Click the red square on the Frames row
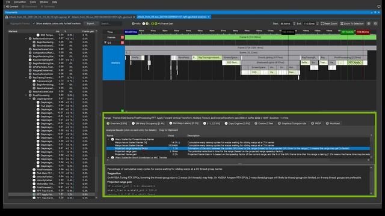 coord(122,37)
